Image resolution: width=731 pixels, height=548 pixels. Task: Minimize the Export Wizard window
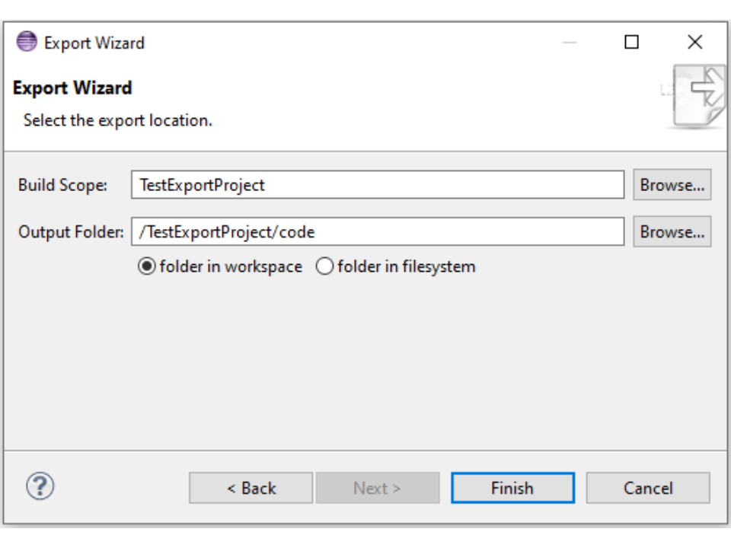(570, 43)
